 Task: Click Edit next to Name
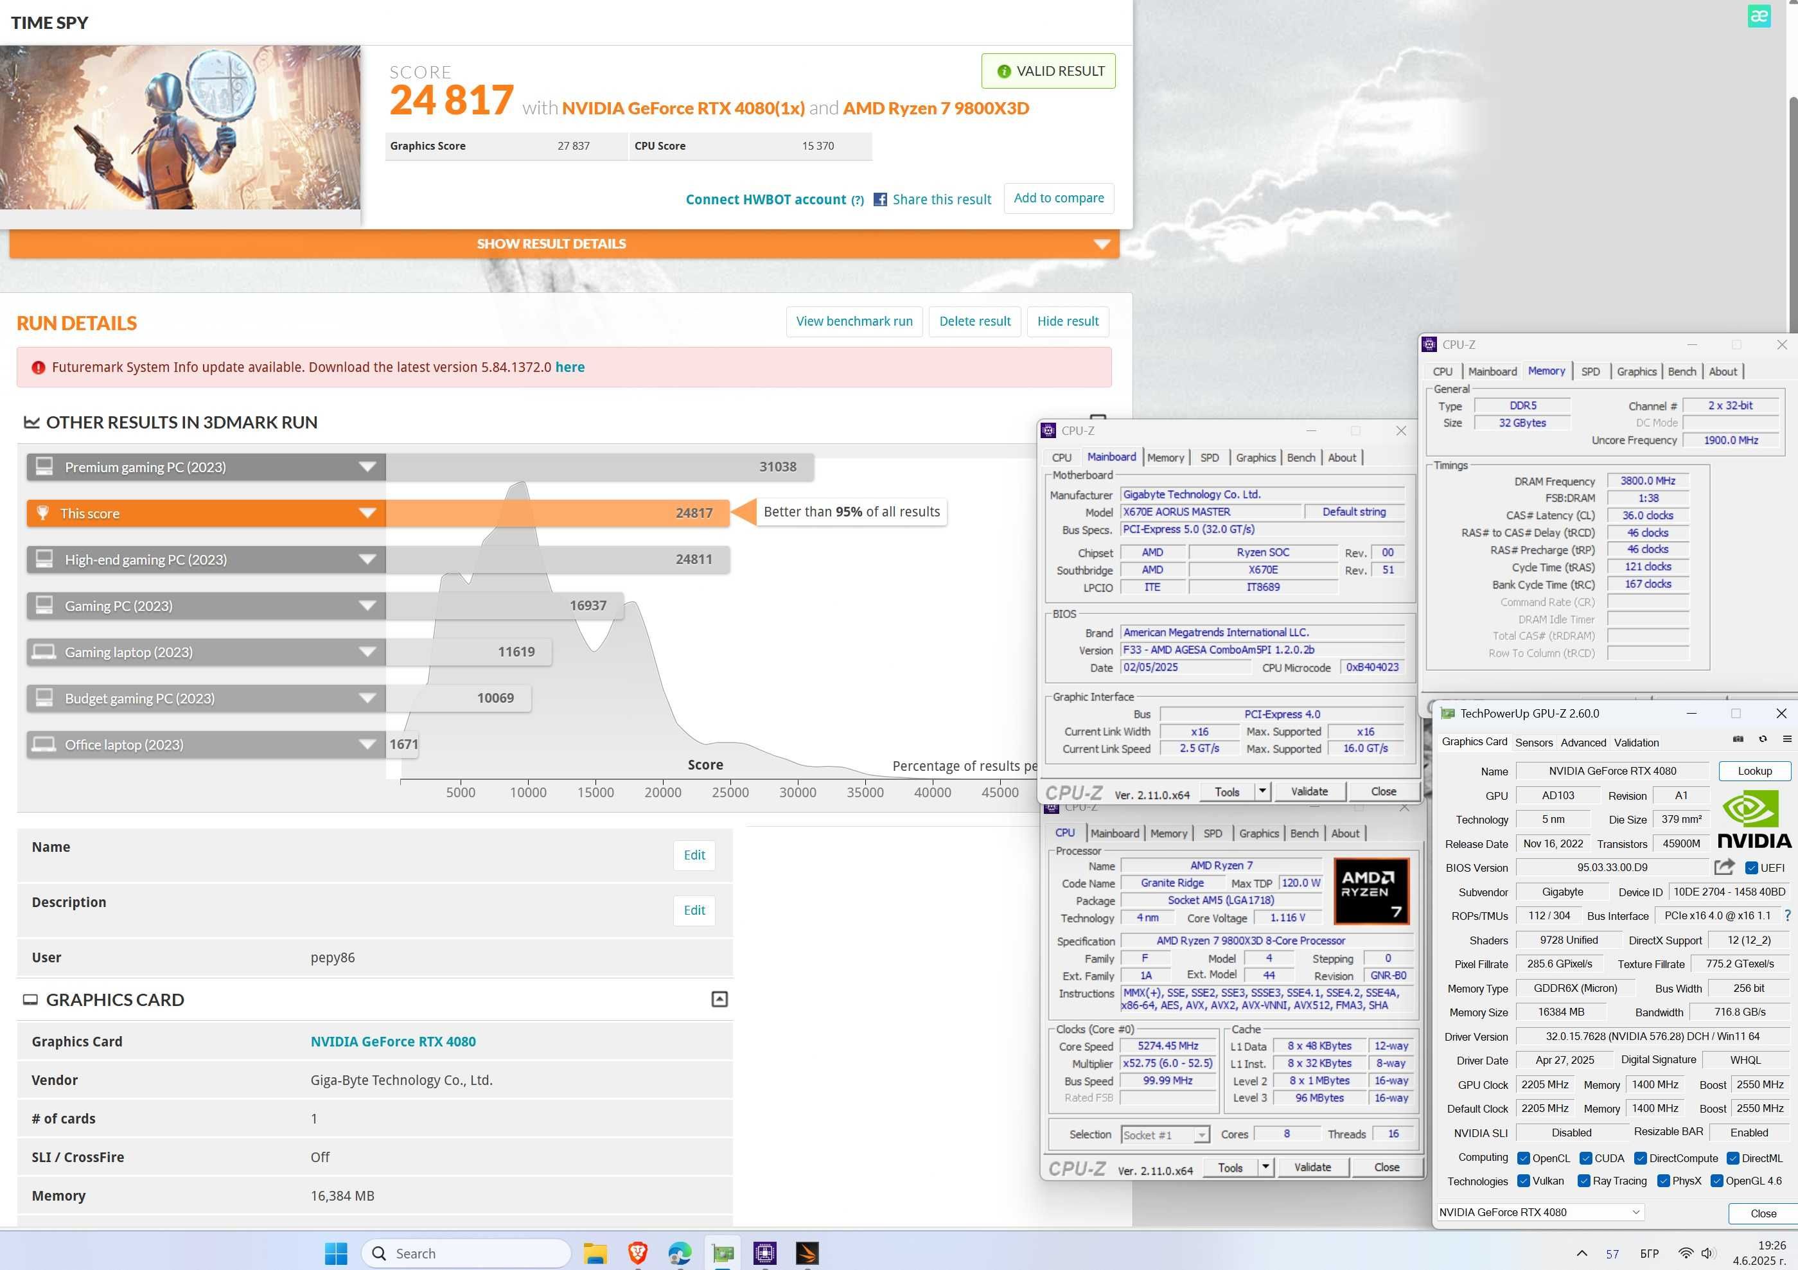[694, 855]
